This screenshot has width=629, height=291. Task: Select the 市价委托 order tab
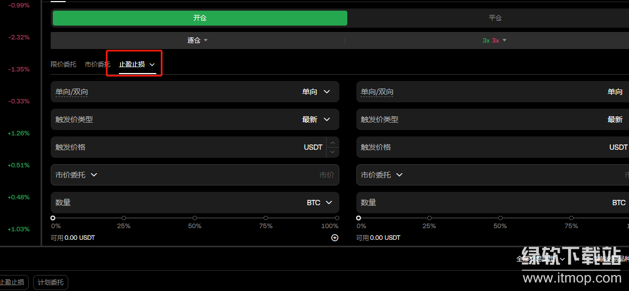pyautogui.click(x=97, y=64)
